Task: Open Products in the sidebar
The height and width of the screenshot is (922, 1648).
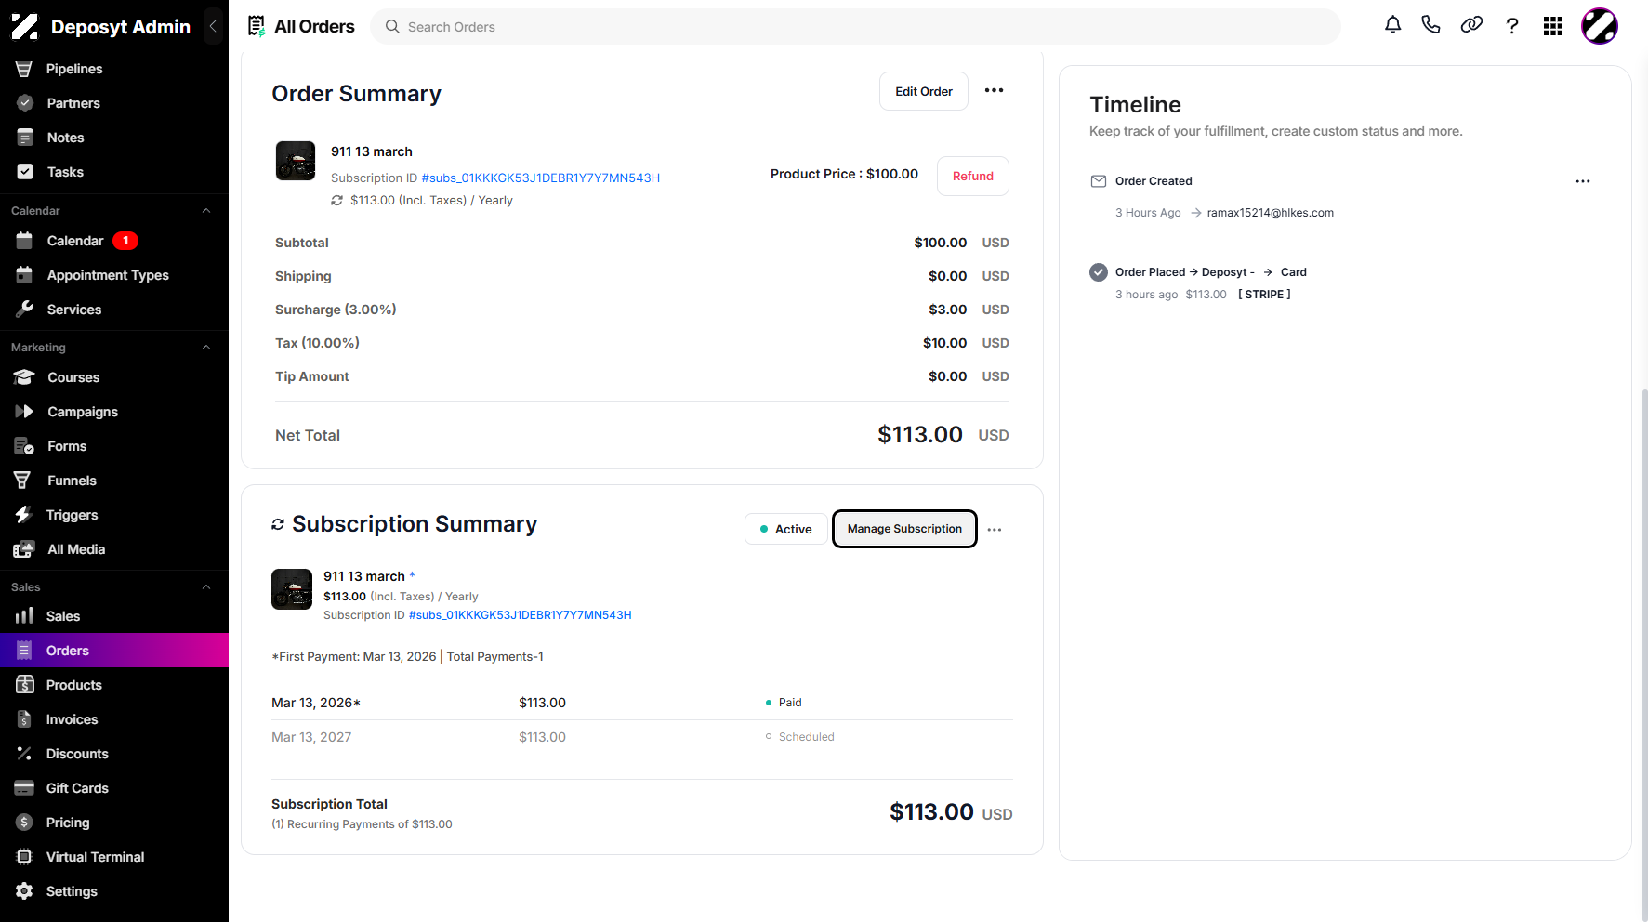Action: (x=114, y=685)
